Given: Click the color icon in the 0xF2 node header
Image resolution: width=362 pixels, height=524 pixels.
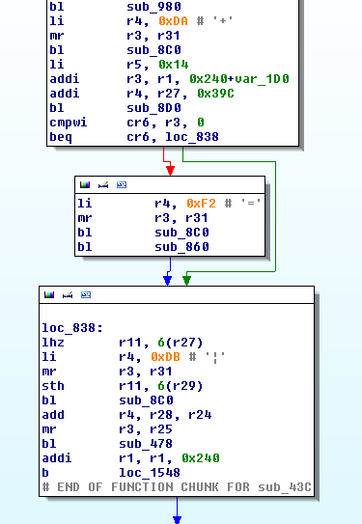Looking at the screenshot, I should pyautogui.click(x=85, y=185).
